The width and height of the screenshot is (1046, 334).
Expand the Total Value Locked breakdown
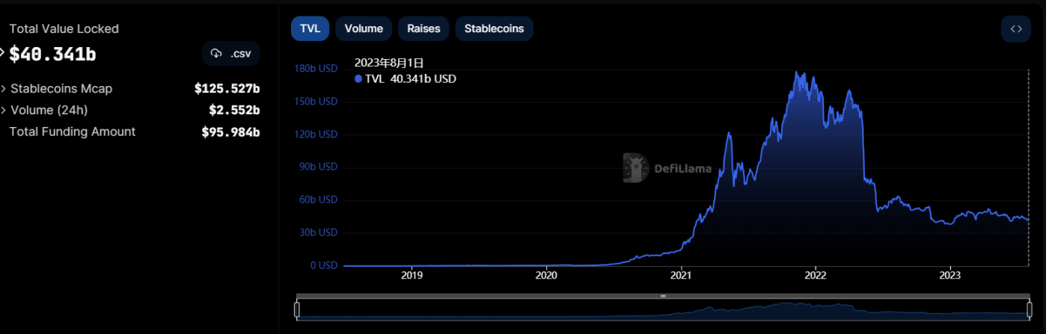click(3, 52)
